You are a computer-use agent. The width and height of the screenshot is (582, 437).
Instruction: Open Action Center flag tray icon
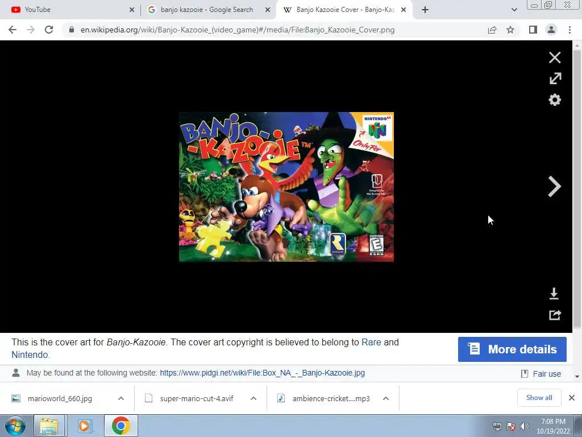(511, 426)
